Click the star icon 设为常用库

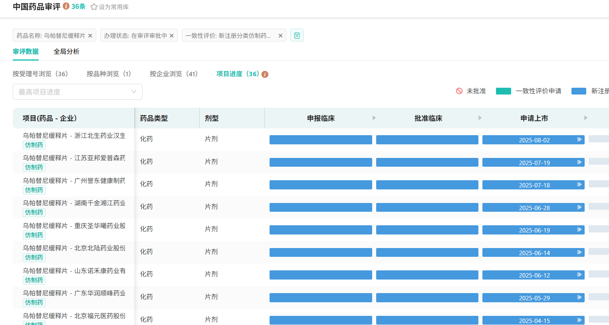click(x=94, y=7)
